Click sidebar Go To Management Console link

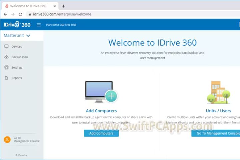(x=26, y=139)
